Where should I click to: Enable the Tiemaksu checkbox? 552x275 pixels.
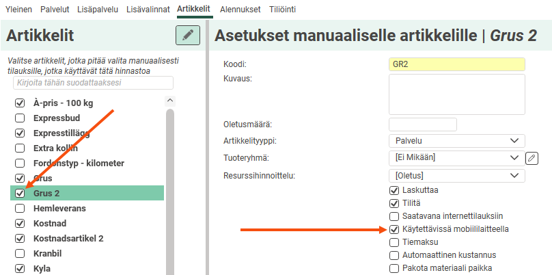click(394, 242)
